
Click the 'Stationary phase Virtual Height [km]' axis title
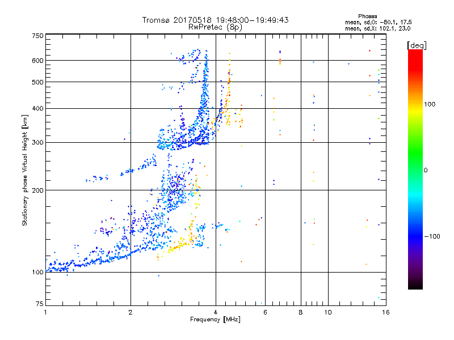point(25,170)
